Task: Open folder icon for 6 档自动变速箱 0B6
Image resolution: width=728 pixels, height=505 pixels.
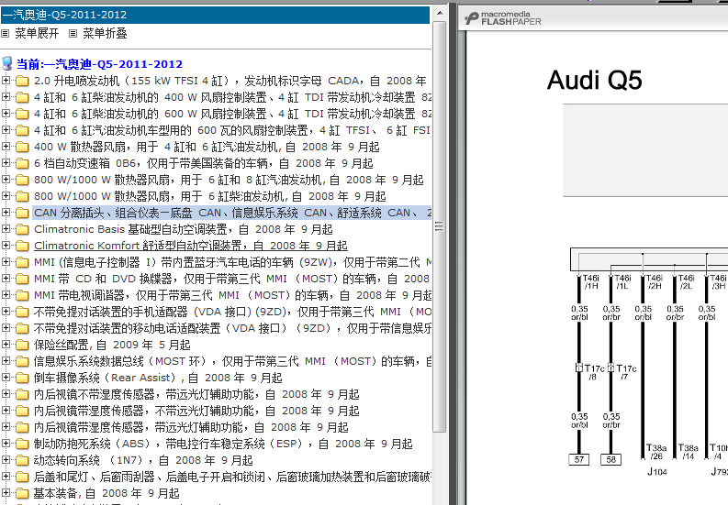Action: pyautogui.click(x=22, y=163)
